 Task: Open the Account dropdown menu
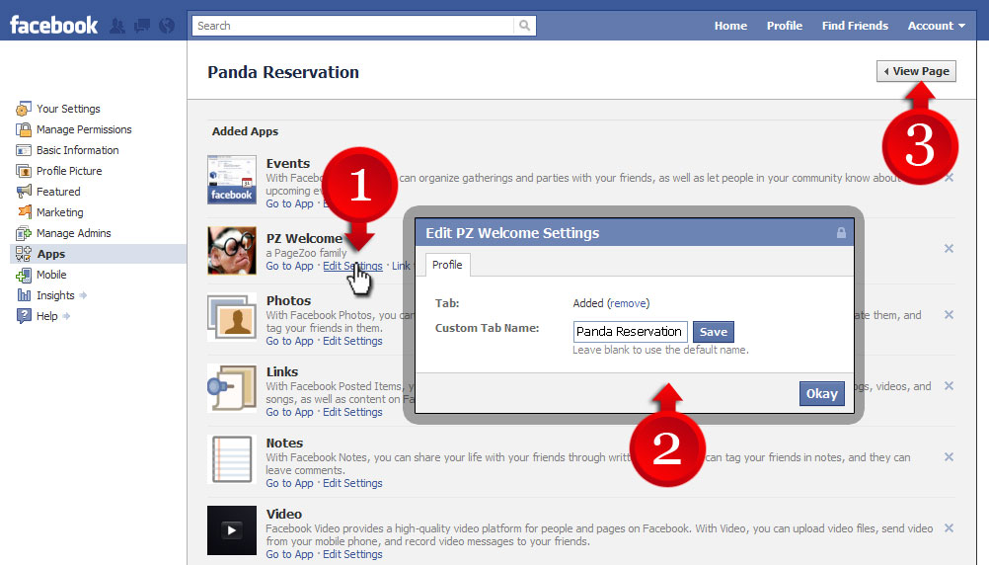[936, 26]
